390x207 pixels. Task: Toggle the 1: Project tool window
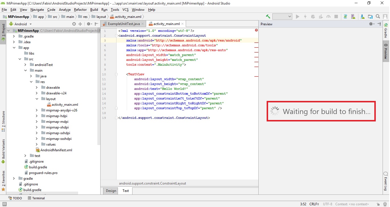[x=3, y=32]
